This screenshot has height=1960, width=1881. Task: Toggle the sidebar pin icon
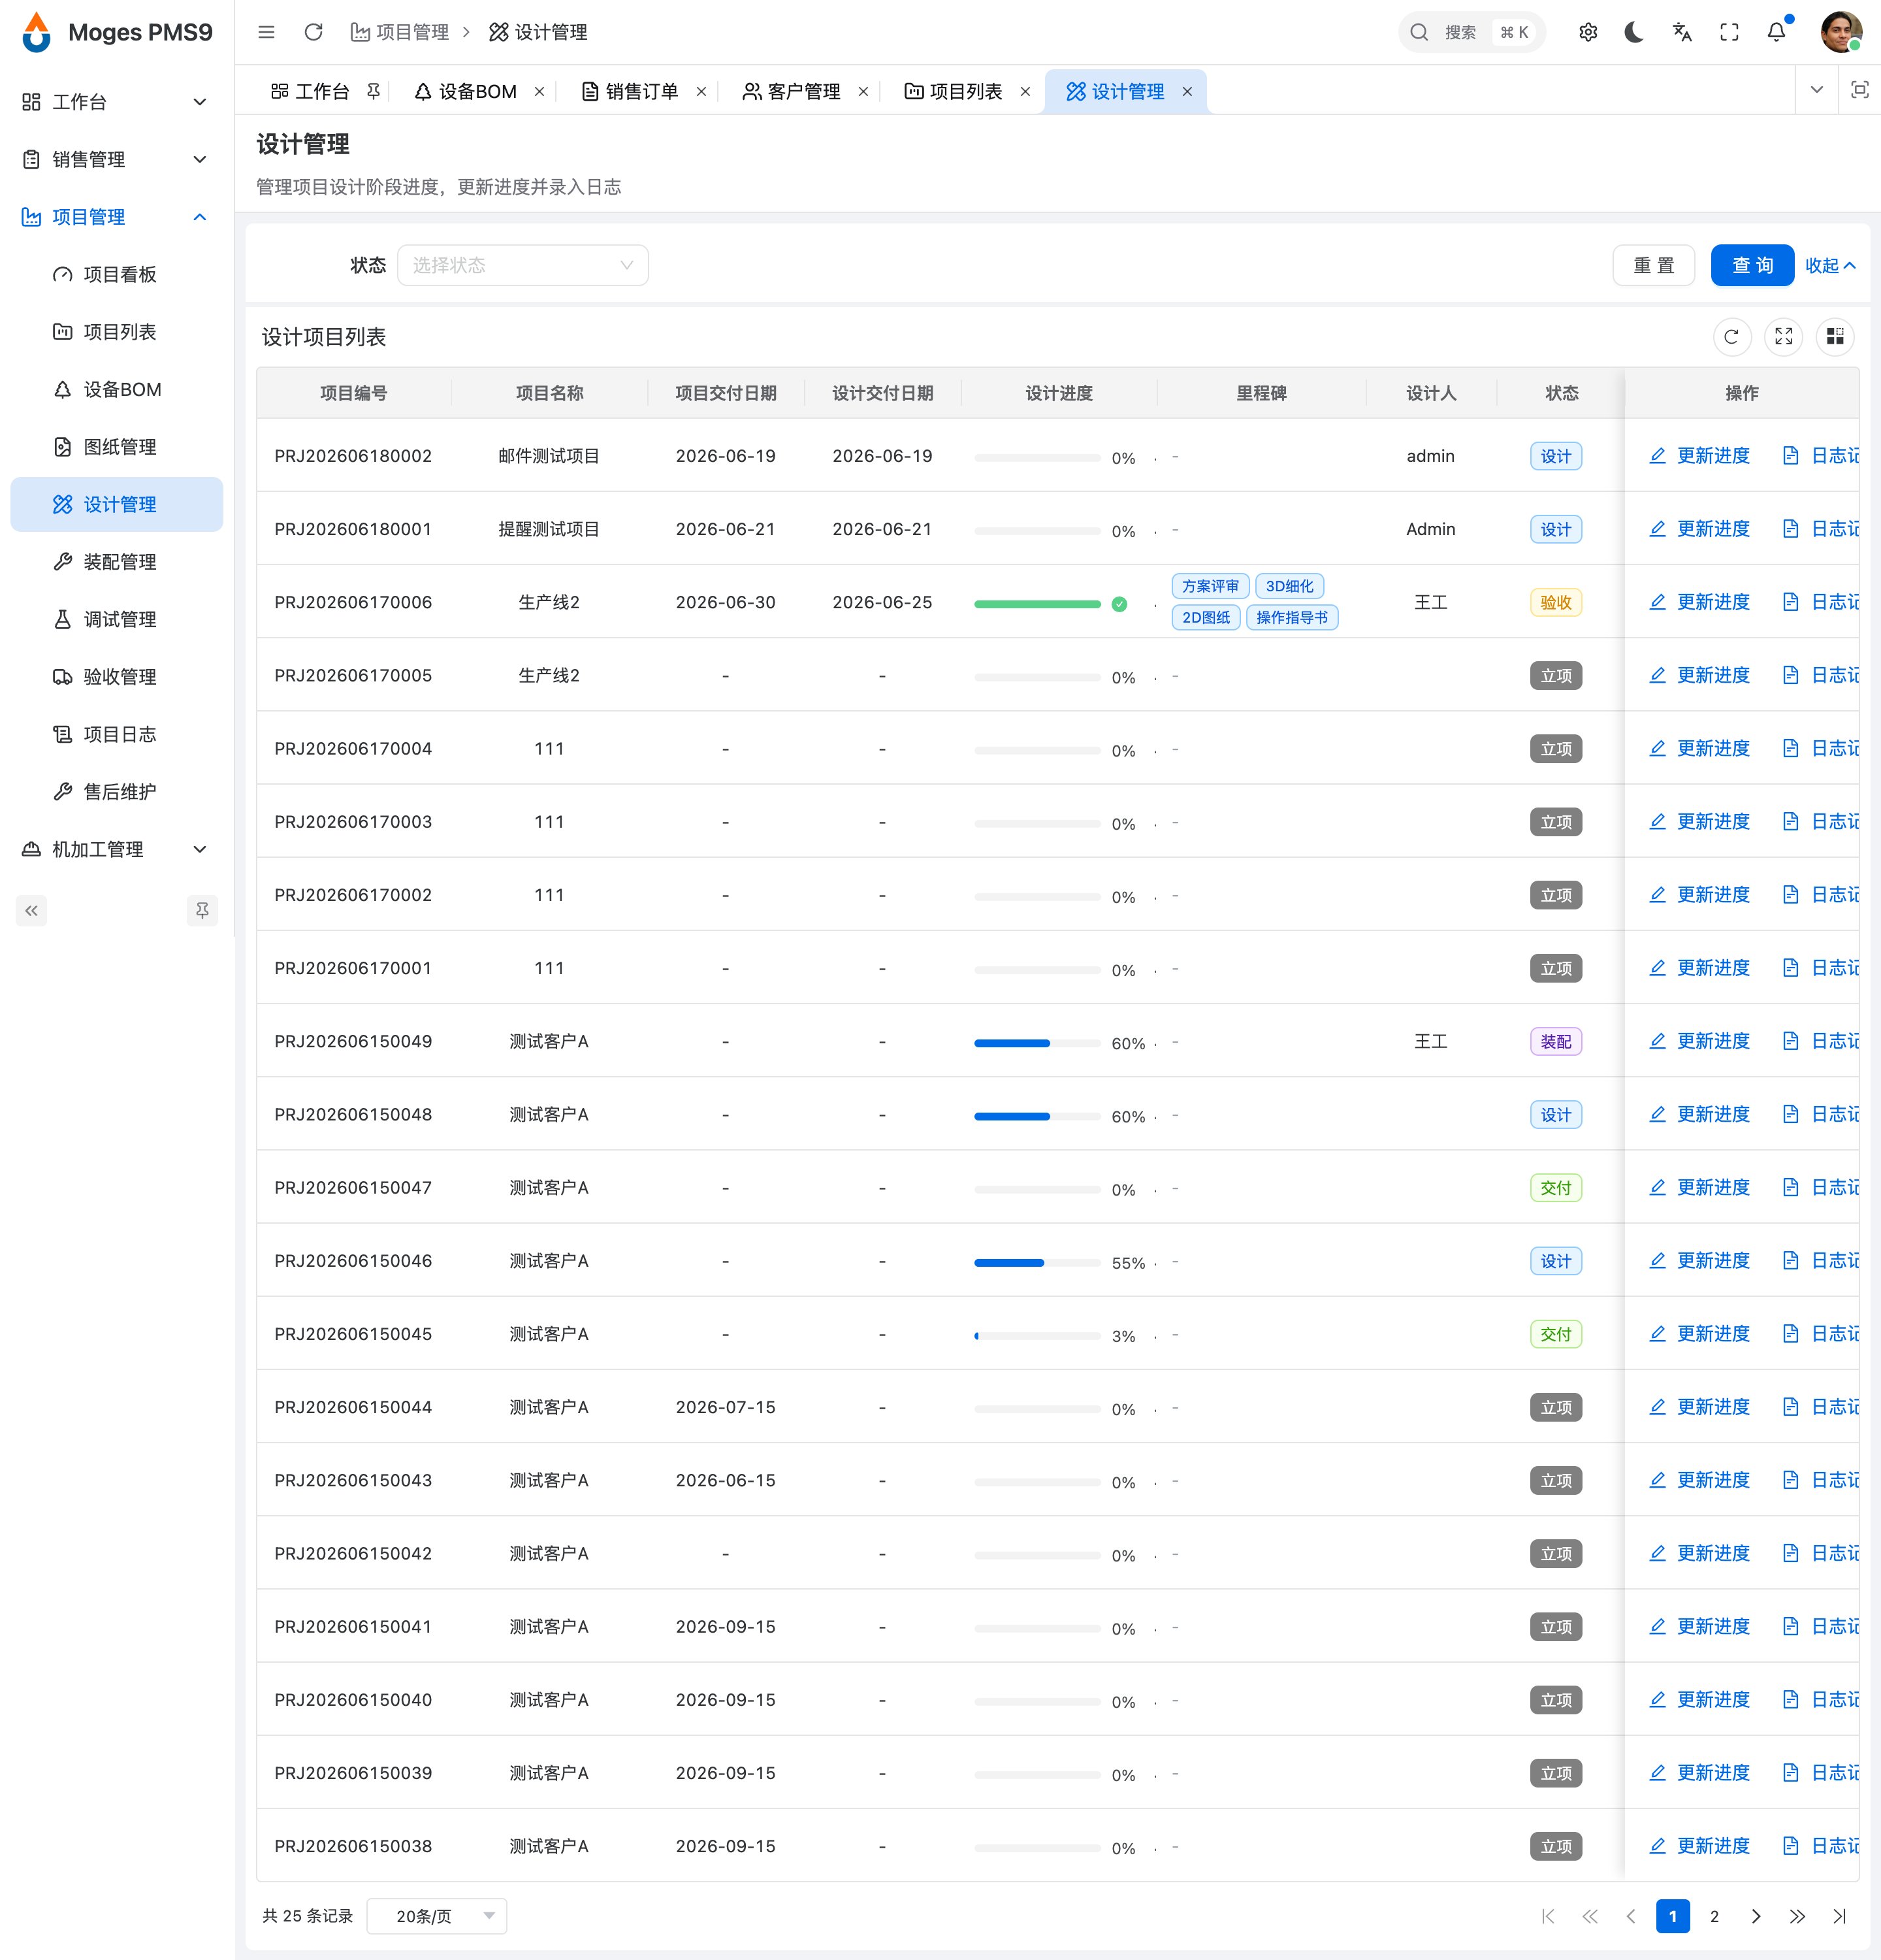(202, 910)
